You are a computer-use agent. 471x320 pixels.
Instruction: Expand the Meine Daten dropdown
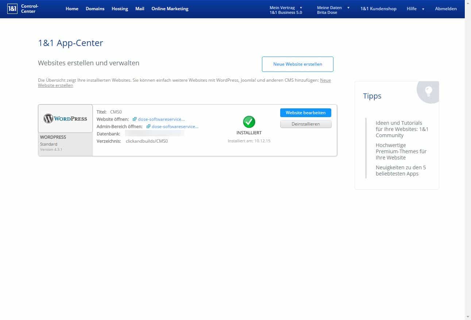pyautogui.click(x=348, y=8)
